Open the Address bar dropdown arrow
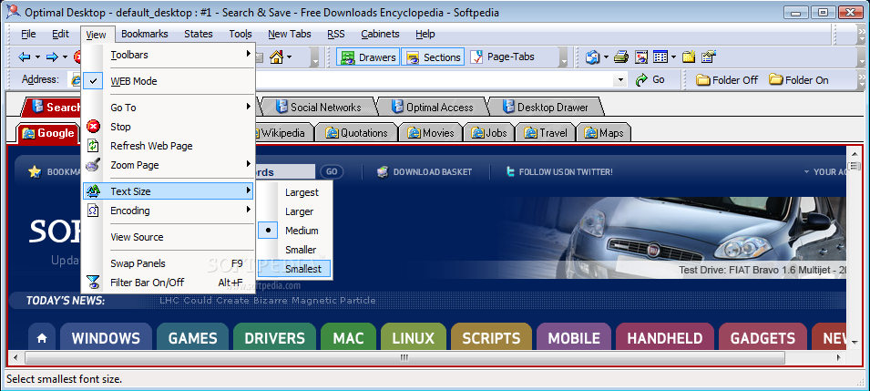This screenshot has height=391, width=870. point(621,80)
